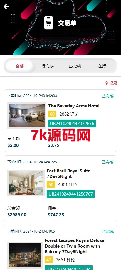Click Fort Barli Royal Suite 7Day6Night title

click(x=68, y=174)
